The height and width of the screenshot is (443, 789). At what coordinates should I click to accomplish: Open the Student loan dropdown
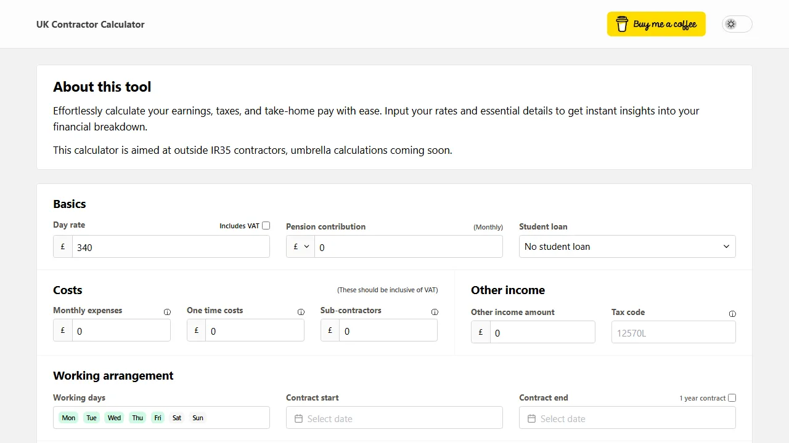[626, 246]
